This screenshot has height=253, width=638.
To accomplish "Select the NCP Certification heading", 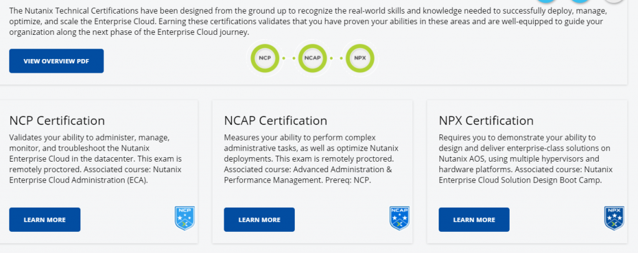I will 57,121.
